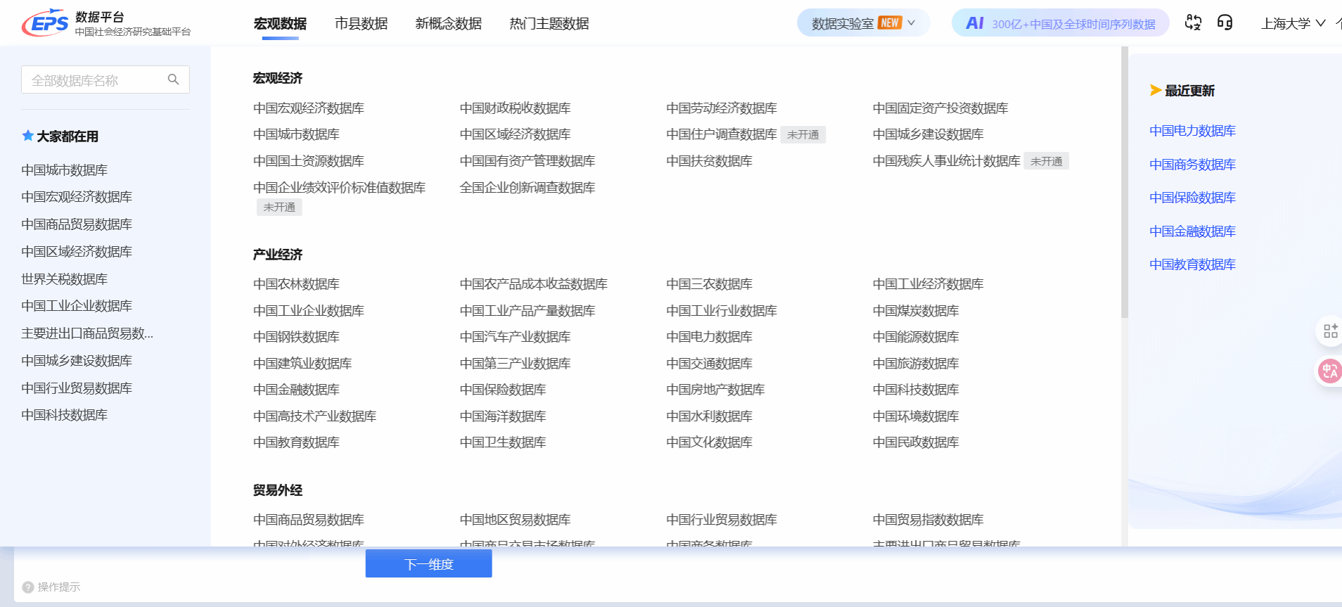
Task: Open 中国汽车产业数据库 link
Action: click(515, 337)
